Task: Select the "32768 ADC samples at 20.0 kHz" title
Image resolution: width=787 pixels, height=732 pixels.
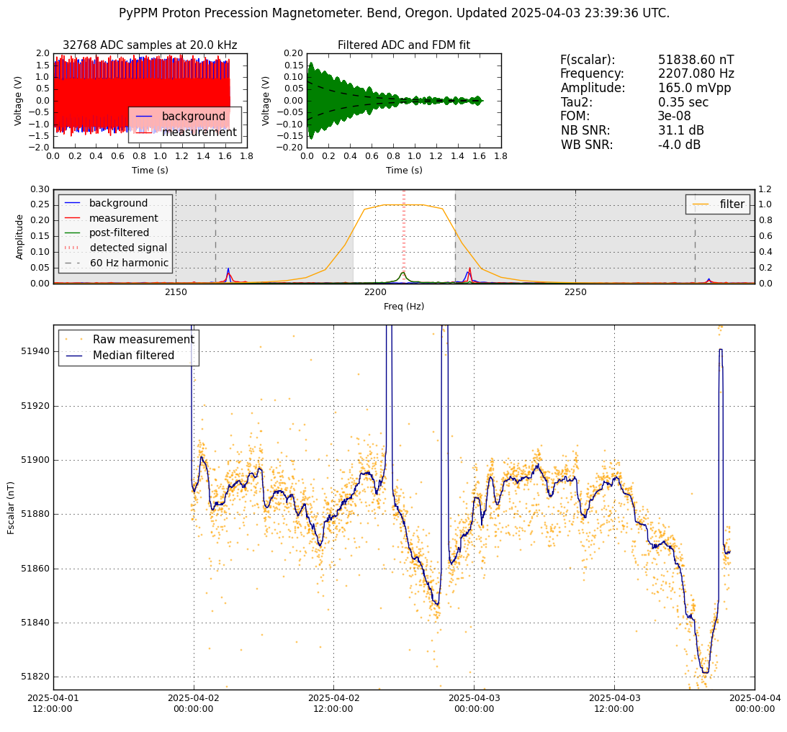Action: [x=150, y=45]
